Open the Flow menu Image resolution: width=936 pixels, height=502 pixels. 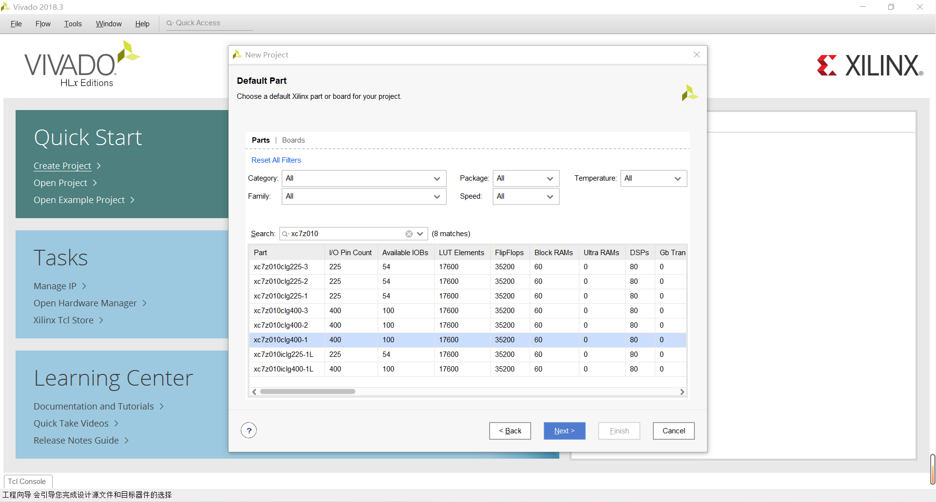[43, 24]
